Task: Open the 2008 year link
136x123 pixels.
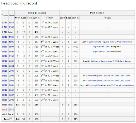Action: 12,100
